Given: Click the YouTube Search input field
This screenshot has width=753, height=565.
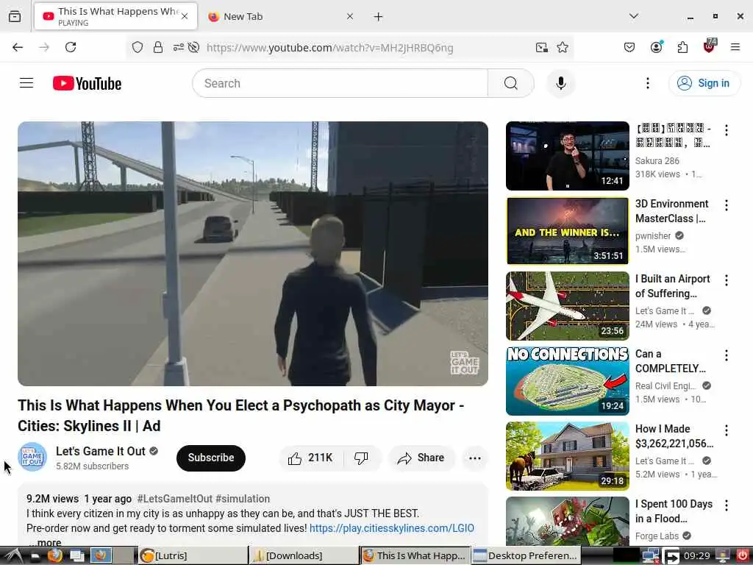Looking at the screenshot, I should [x=340, y=83].
